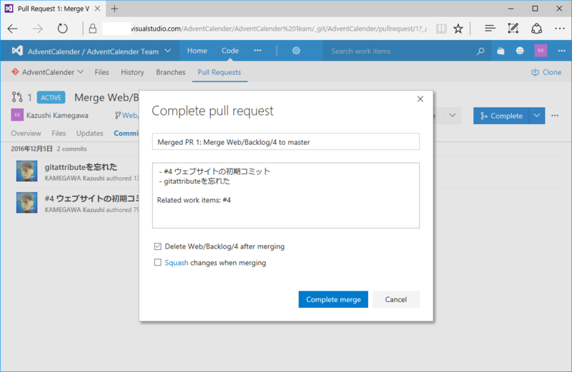Viewport: 572px width, 372px height.
Task: Open a new browser tab plus
Action: 114,9
